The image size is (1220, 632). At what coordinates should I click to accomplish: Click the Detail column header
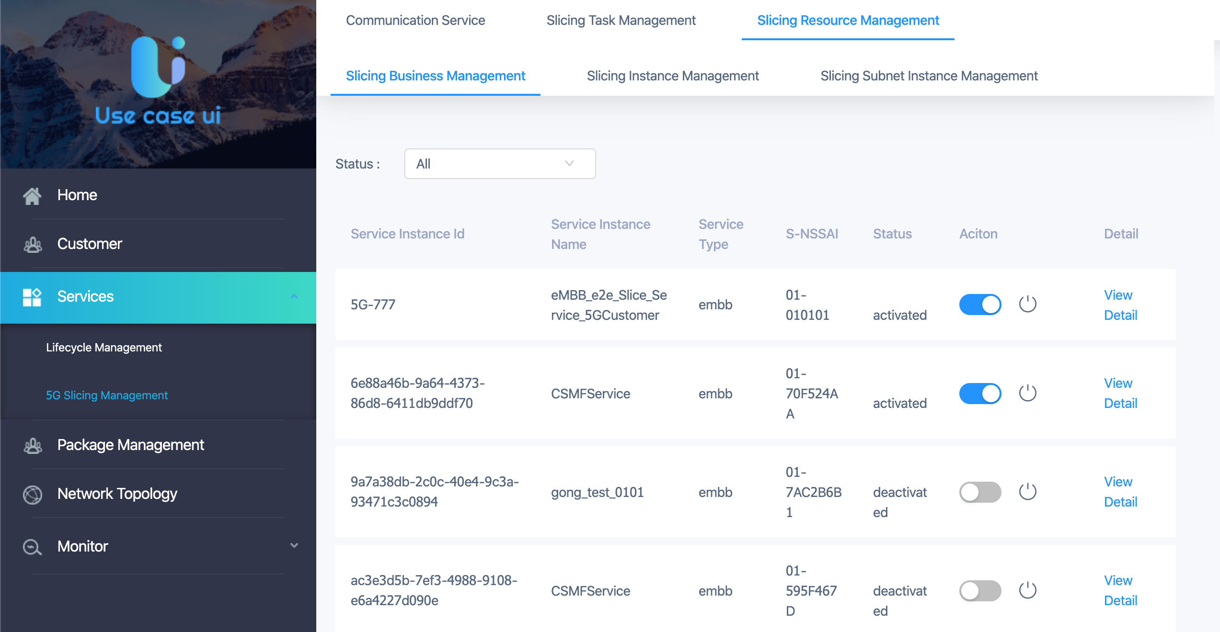click(x=1121, y=234)
